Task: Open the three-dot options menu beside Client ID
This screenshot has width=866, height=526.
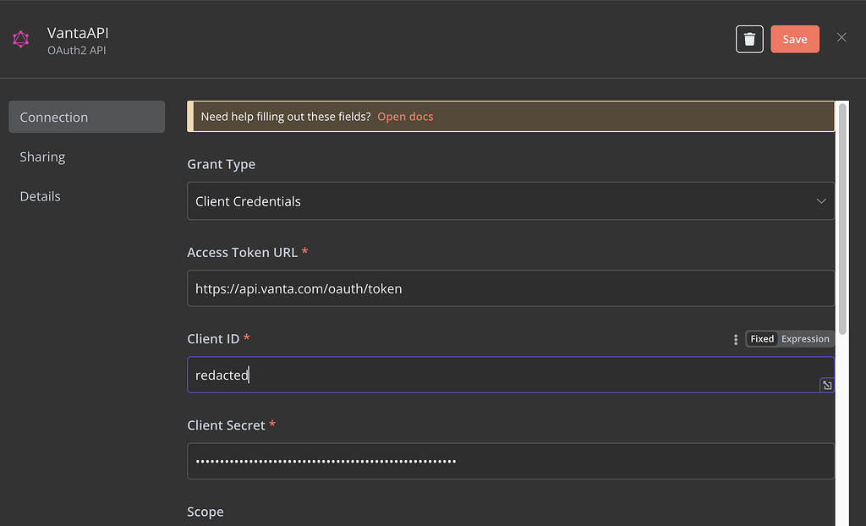Action: coord(735,339)
